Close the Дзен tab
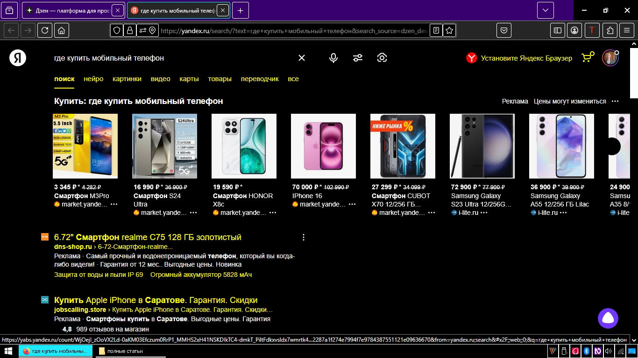Viewport: 638px width, 358px height. (118, 10)
